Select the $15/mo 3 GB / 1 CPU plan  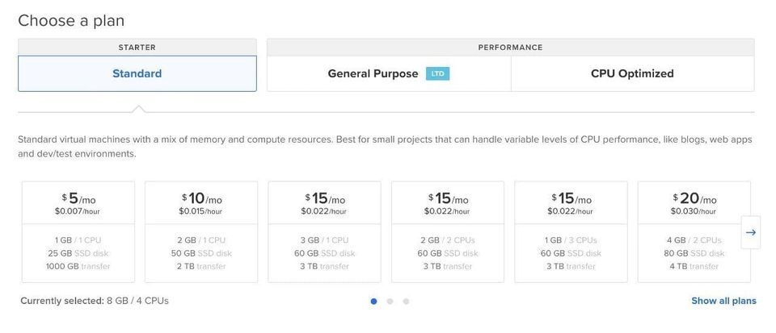[324, 231]
